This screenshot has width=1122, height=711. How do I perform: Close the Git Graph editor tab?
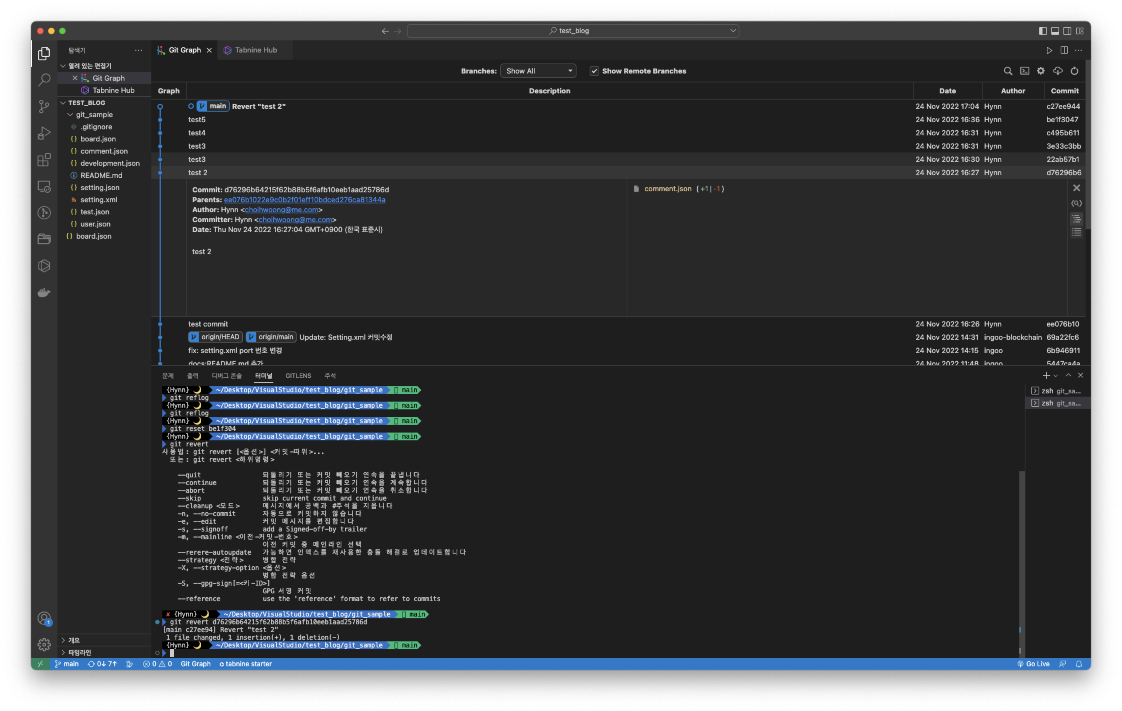pyautogui.click(x=209, y=50)
